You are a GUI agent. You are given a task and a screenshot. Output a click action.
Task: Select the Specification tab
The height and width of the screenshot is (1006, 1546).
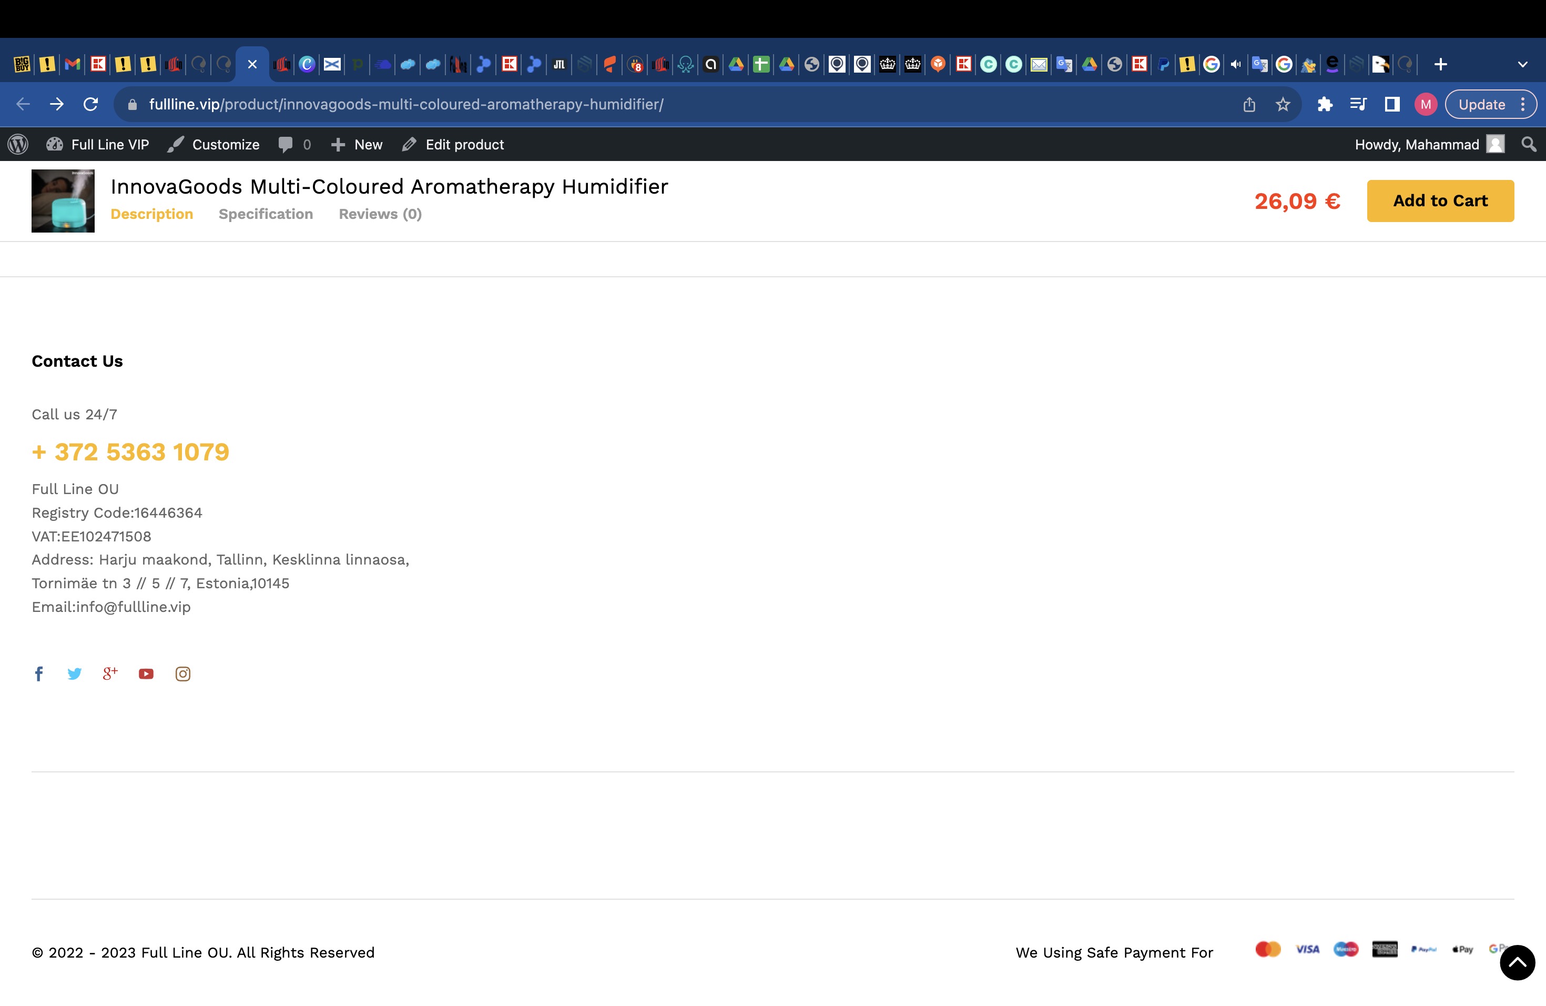tap(266, 214)
